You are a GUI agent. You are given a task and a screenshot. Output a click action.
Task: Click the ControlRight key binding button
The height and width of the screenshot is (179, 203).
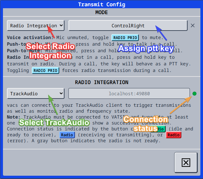pos(128,26)
